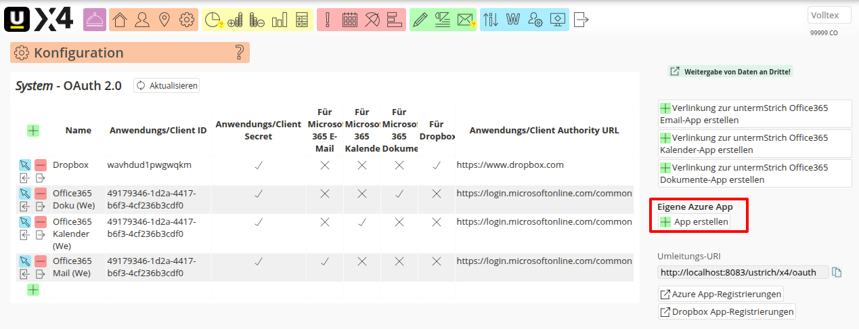Viewport: 859px width, 329px height.
Task: Click the logout door icon in toolbar
Action: click(581, 20)
